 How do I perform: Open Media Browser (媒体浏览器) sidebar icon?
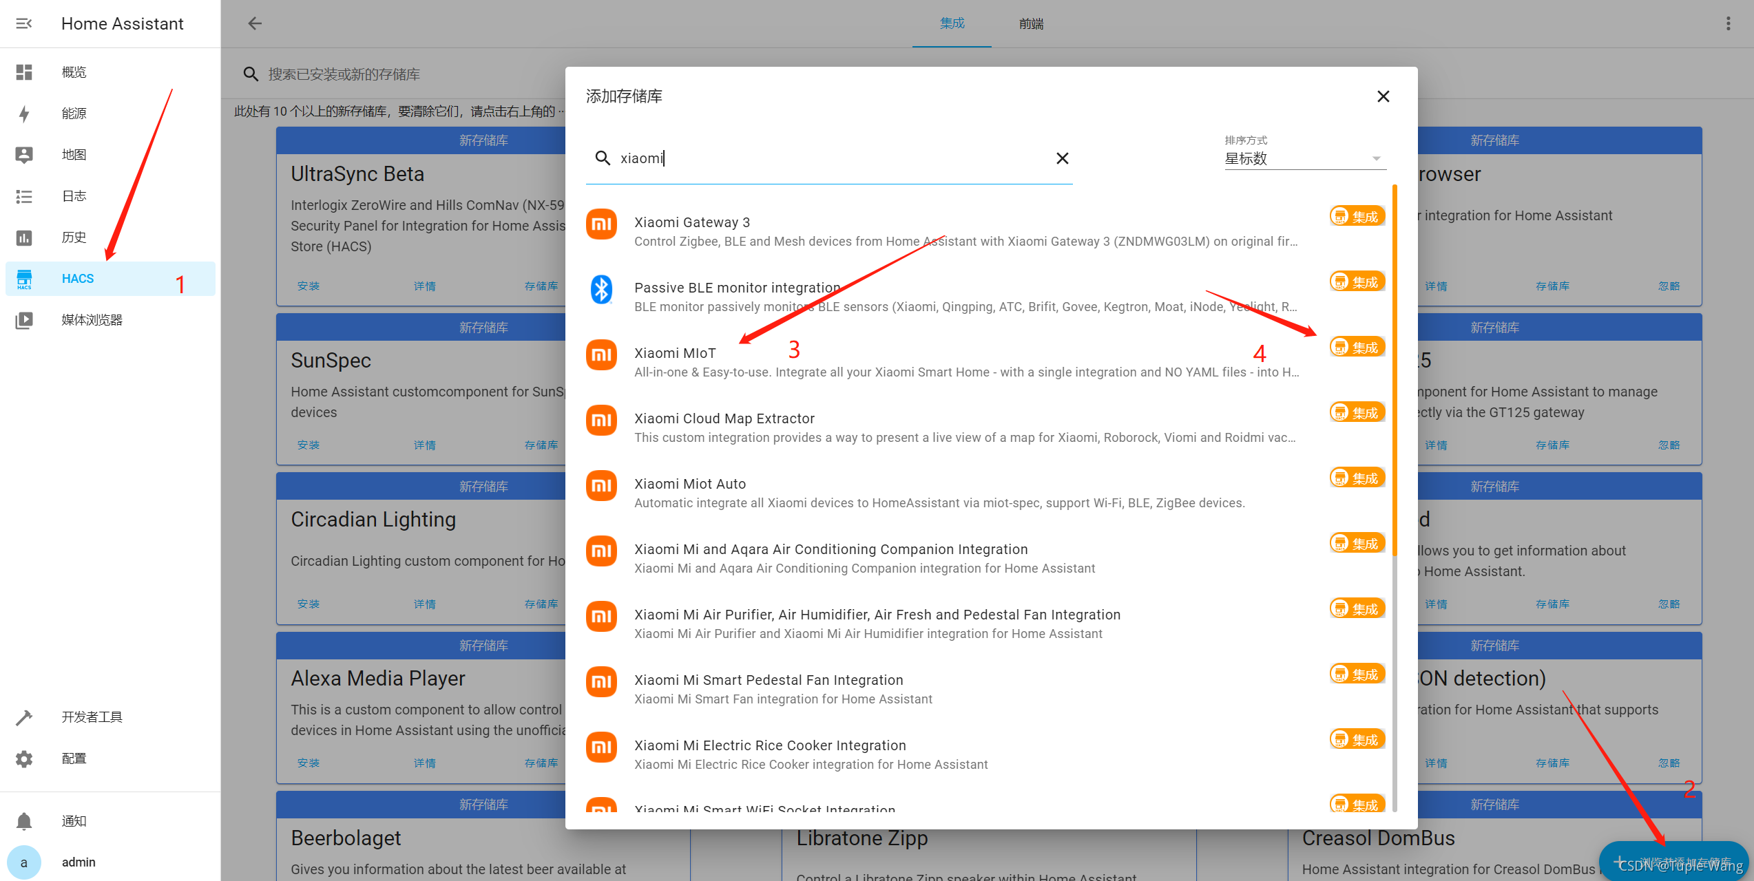(x=24, y=320)
